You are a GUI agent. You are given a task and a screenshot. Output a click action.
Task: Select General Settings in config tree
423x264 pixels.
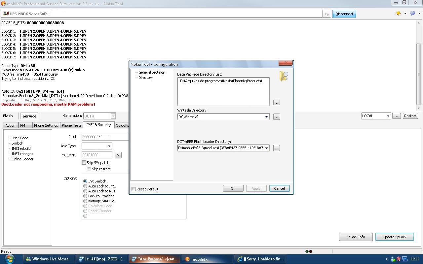(151, 72)
